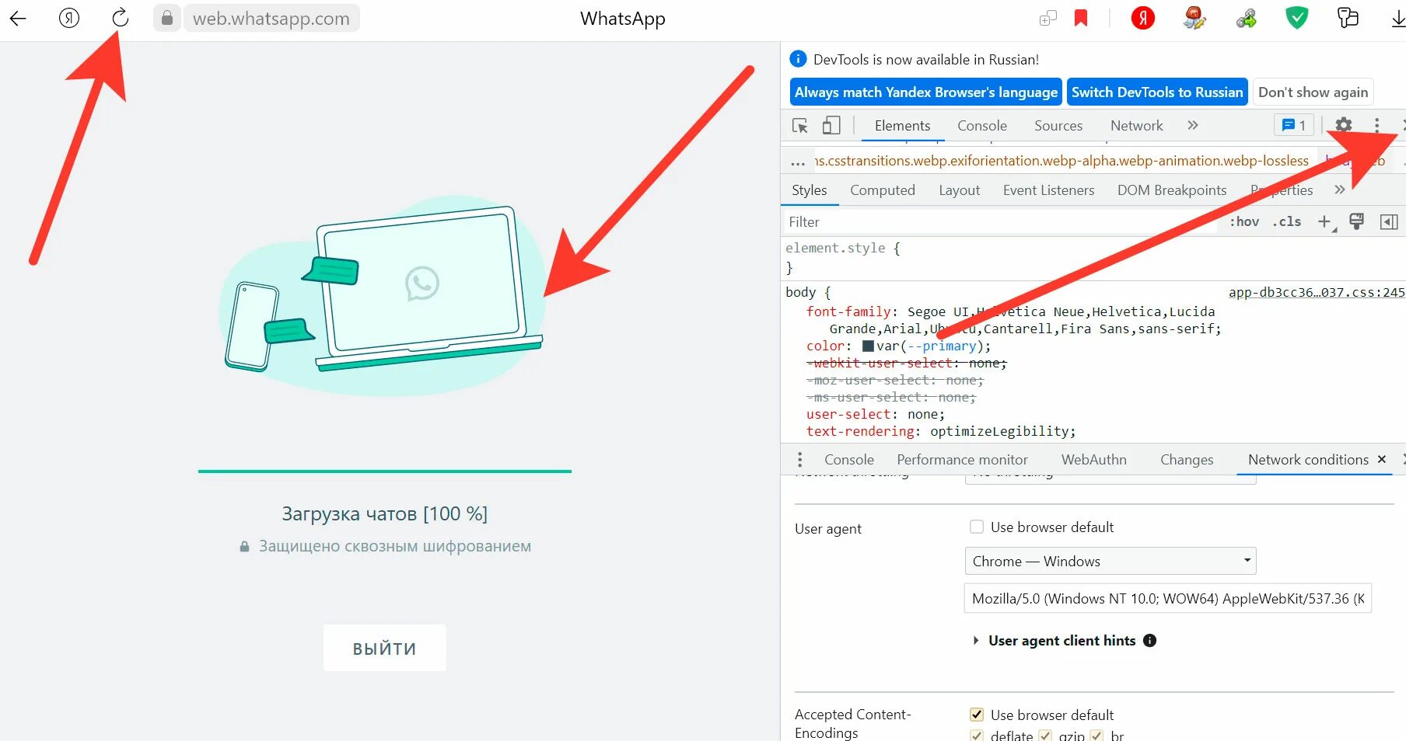Click the optimizeLegibility text-rendering value
The image size is (1406, 741).
coord(999,431)
